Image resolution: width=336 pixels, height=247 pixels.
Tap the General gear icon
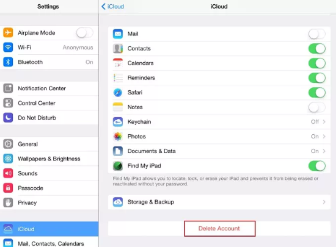[x=8, y=144]
